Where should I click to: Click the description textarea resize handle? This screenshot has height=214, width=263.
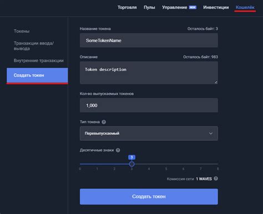pyautogui.click(x=216, y=82)
